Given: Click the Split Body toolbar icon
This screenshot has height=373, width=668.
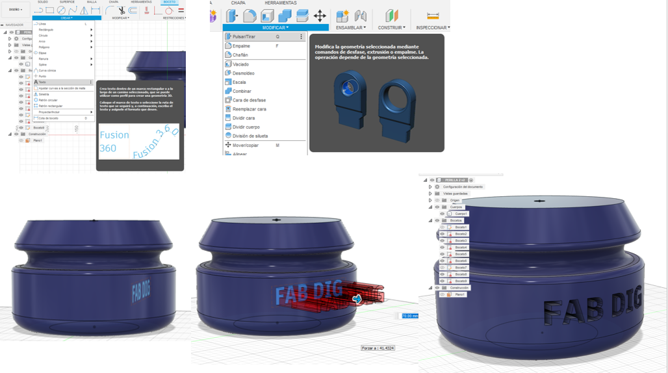Looking at the screenshot, I should point(302,16).
